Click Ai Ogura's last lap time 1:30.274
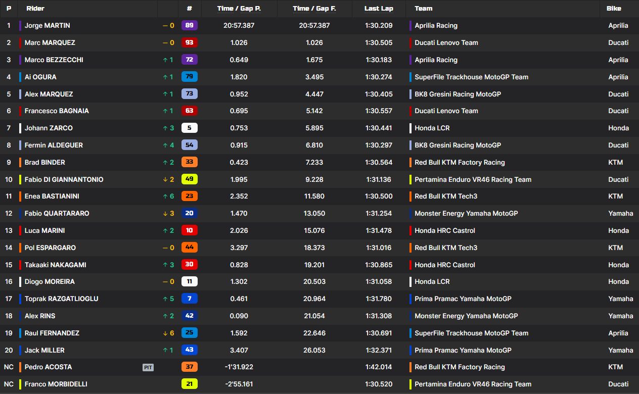639x394 pixels. (x=379, y=77)
